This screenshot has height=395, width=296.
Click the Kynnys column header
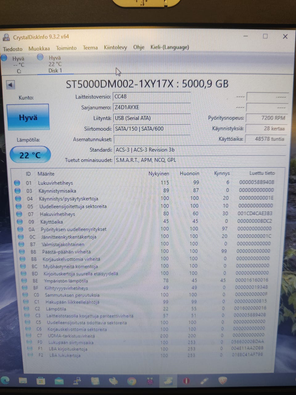(222, 173)
